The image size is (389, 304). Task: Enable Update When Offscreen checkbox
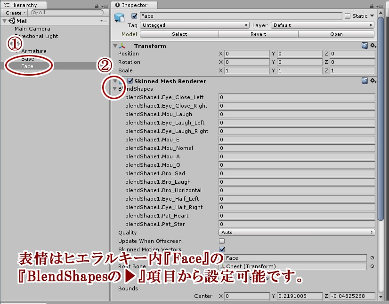(x=222, y=241)
